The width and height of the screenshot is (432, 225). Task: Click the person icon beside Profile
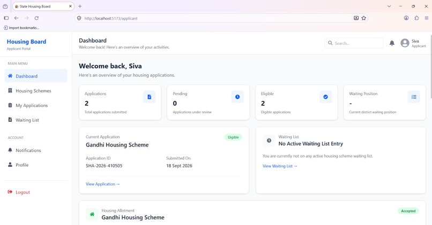pyautogui.click(x=10, y=165)
